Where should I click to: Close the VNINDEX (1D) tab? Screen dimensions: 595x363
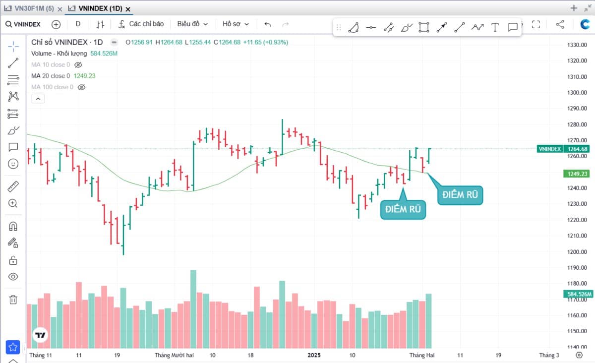pyautogui.click(x=128, y=8)
